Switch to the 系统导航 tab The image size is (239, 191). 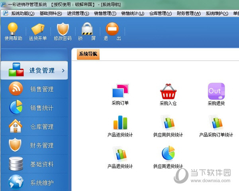coord(88,54)
